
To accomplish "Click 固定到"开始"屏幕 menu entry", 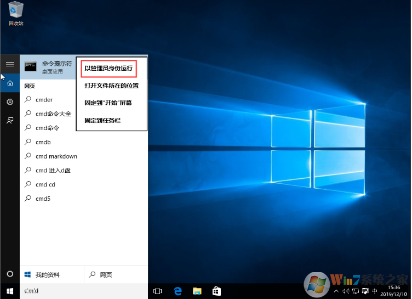I will point(108,103).
